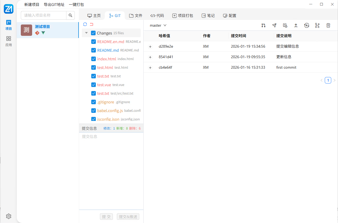Click the magnifier search icon button
This screenshot has height=223, width=338.
(x=70, y=15)
